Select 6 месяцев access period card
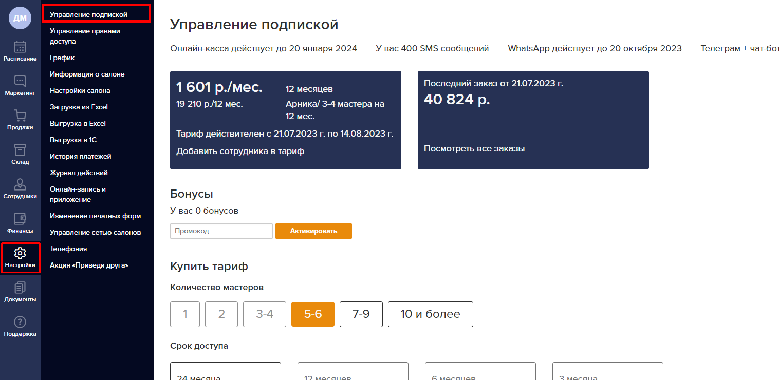The height and width of the screenshot is (380, 779). pos(480,371)
